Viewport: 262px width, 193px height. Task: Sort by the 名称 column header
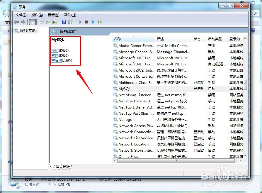point(134,39)
